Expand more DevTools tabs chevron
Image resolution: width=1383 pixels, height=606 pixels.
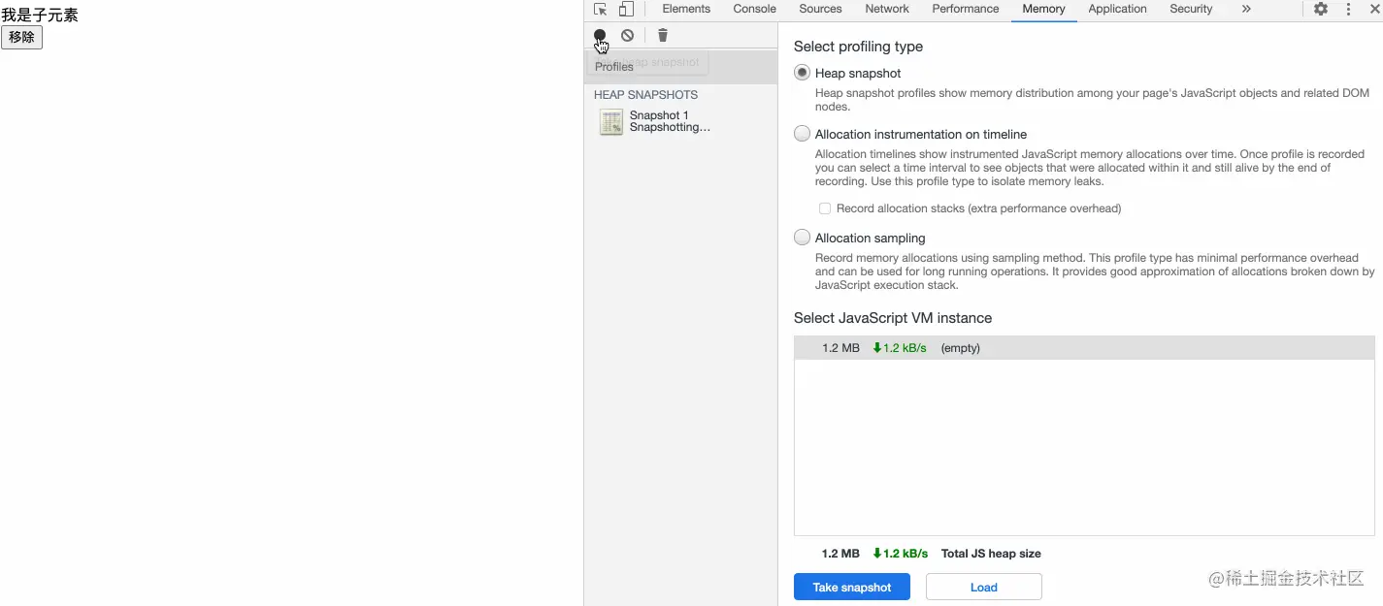(x=1246, y=9)
